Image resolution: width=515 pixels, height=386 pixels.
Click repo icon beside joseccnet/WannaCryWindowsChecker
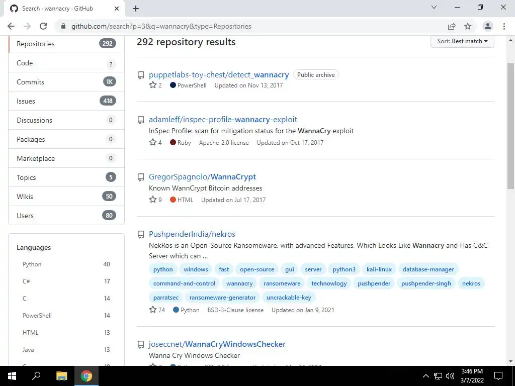[x=141, y=344]
